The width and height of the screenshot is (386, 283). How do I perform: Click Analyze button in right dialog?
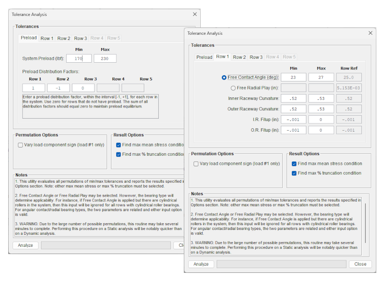pyautogui.click(x=201, y=264)
